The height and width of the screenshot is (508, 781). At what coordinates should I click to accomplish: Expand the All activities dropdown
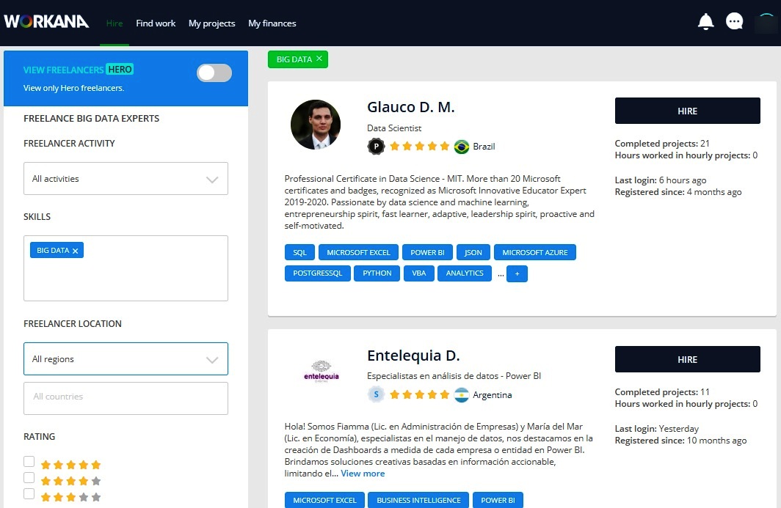126,179
